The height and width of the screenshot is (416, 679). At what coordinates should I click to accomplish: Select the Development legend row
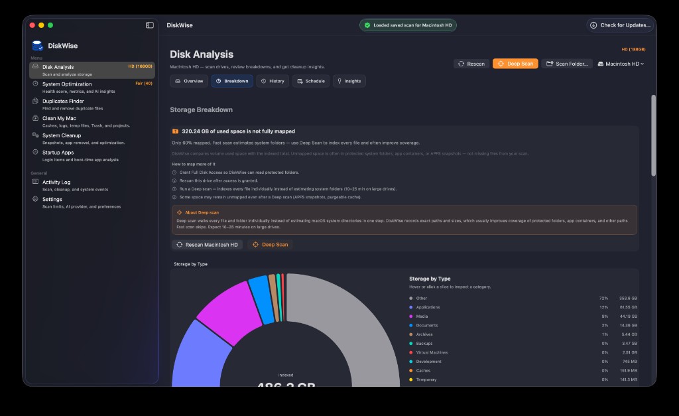[x=523, y=362]
